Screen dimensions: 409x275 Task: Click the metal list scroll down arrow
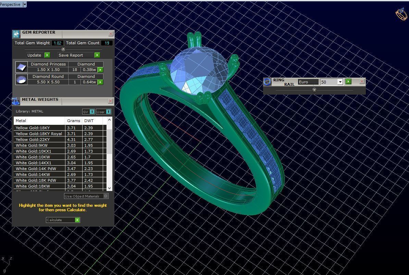tap(109, 188)
